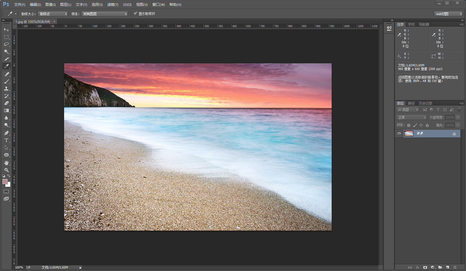Toggle the layer filter switch on
This screenshot has width=466, height=271.
click(x=459, y=110)
